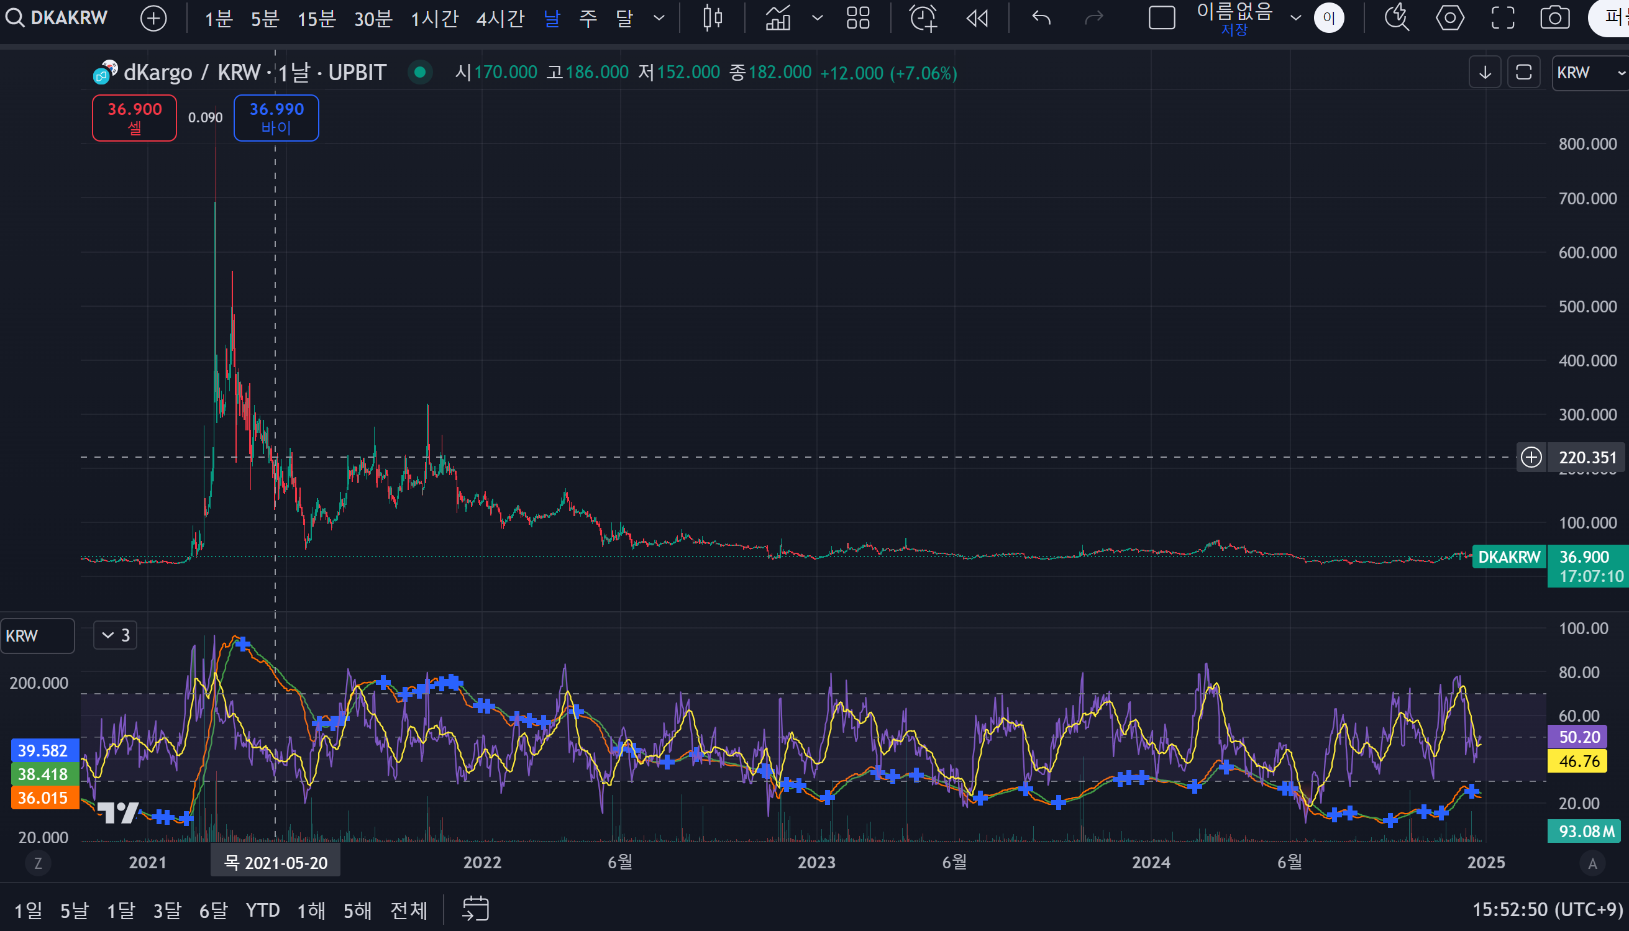Click the plus icon beside 220.351 price

pos(1531,457)
